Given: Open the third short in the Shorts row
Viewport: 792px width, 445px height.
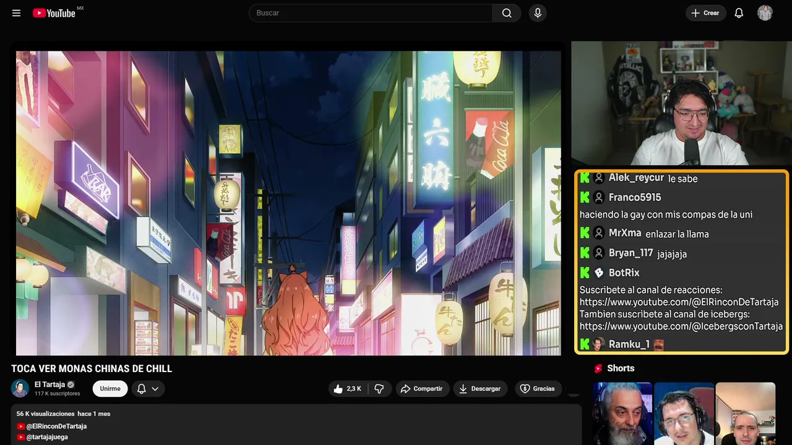Looking at the screenshot, I should (745, 413).
